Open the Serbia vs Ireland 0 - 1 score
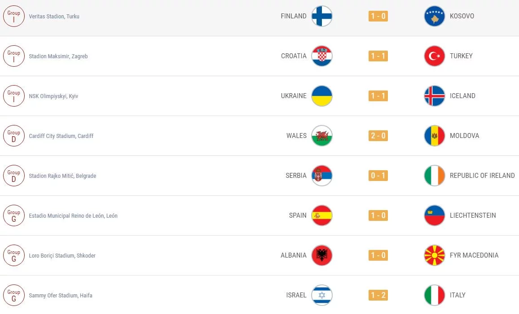Screen dimensions: 519x314 pos(378,176)
